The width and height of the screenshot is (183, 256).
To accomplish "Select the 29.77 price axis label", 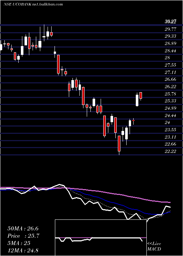I will pyautogui.click(x=171, y=29).
